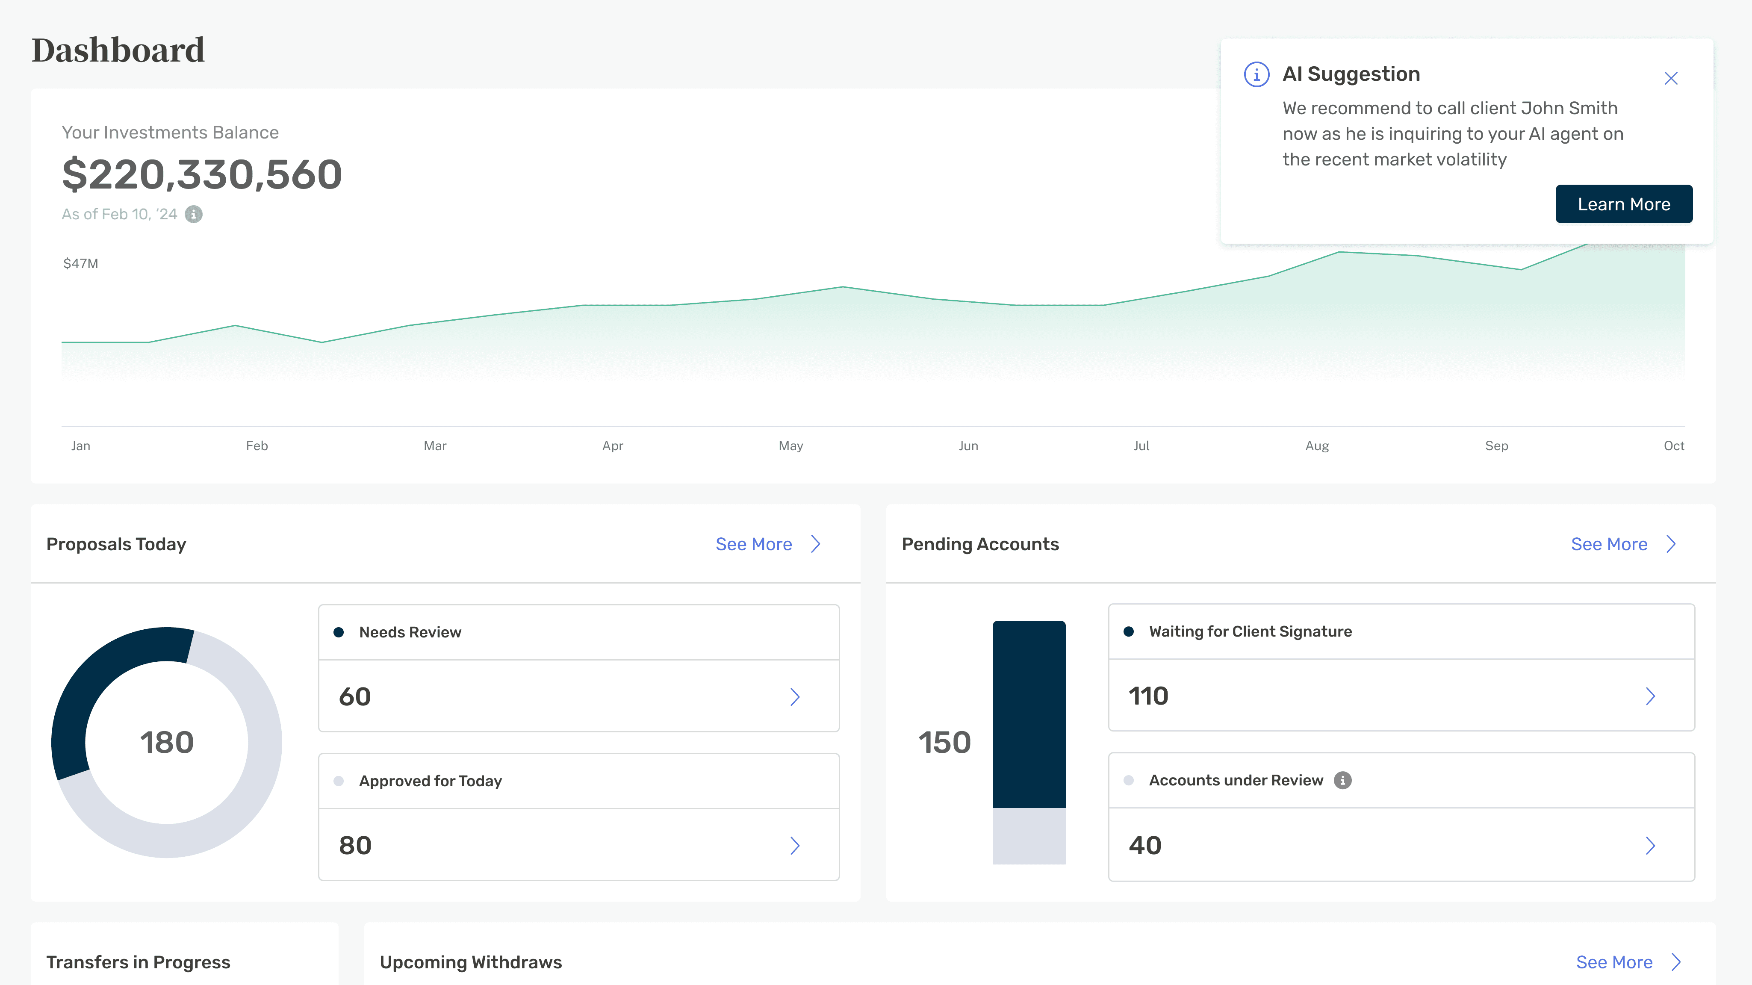Click chevron next to Proposals Today See More
Image resolution: width=1752 pixels, height=985 pixels.
(x=815, y=544)
